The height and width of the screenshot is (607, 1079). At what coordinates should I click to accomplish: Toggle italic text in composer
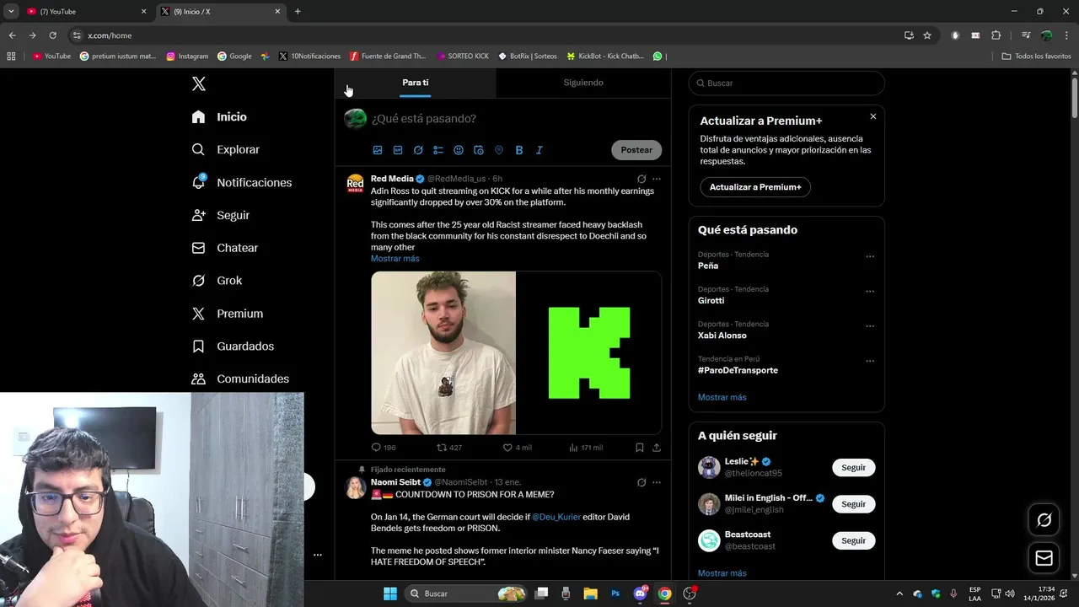[539, 150]
